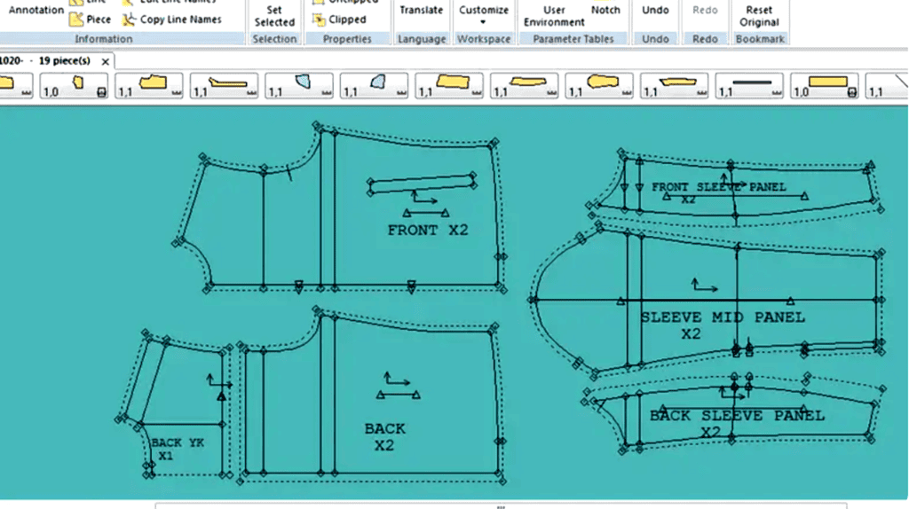Select the thin black line piece thumbnail
The image size is (909, 509).
(x=749, y=85)
